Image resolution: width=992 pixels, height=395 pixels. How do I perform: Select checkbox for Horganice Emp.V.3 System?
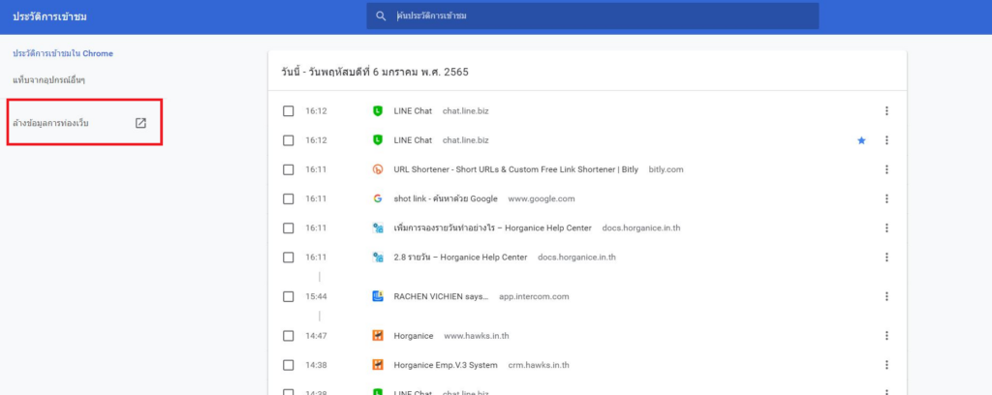[289, 365]
